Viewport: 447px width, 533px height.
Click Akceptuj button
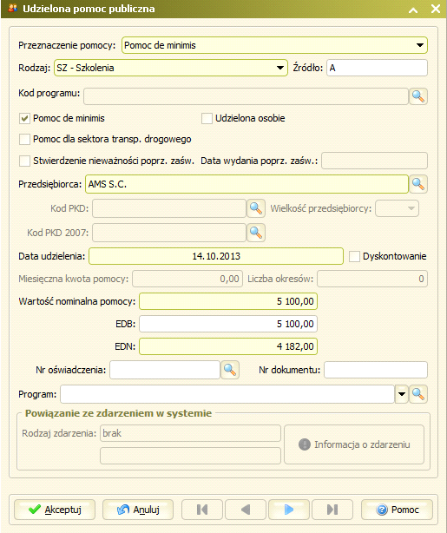[55, 510]
